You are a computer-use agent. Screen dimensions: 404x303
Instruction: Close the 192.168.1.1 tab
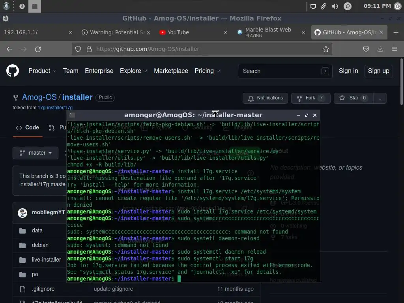pyautogui.click(x=71, y=32)
